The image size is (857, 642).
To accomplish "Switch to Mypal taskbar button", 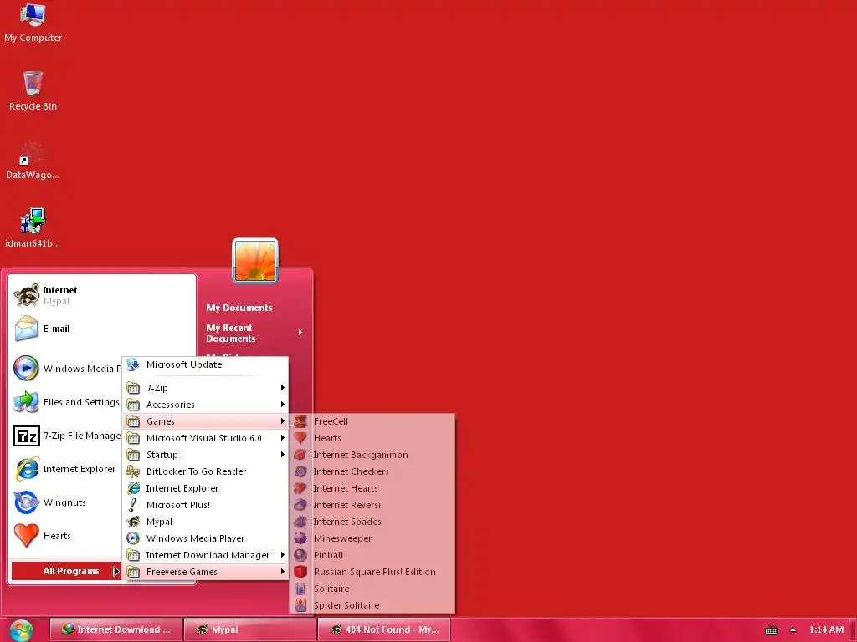I will tap(249, 629).
